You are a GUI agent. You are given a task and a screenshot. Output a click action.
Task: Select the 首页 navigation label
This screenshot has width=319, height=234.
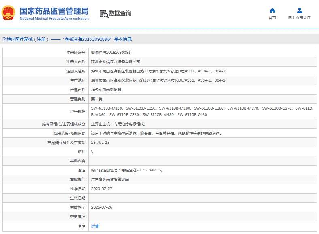(x=272, y=18)
